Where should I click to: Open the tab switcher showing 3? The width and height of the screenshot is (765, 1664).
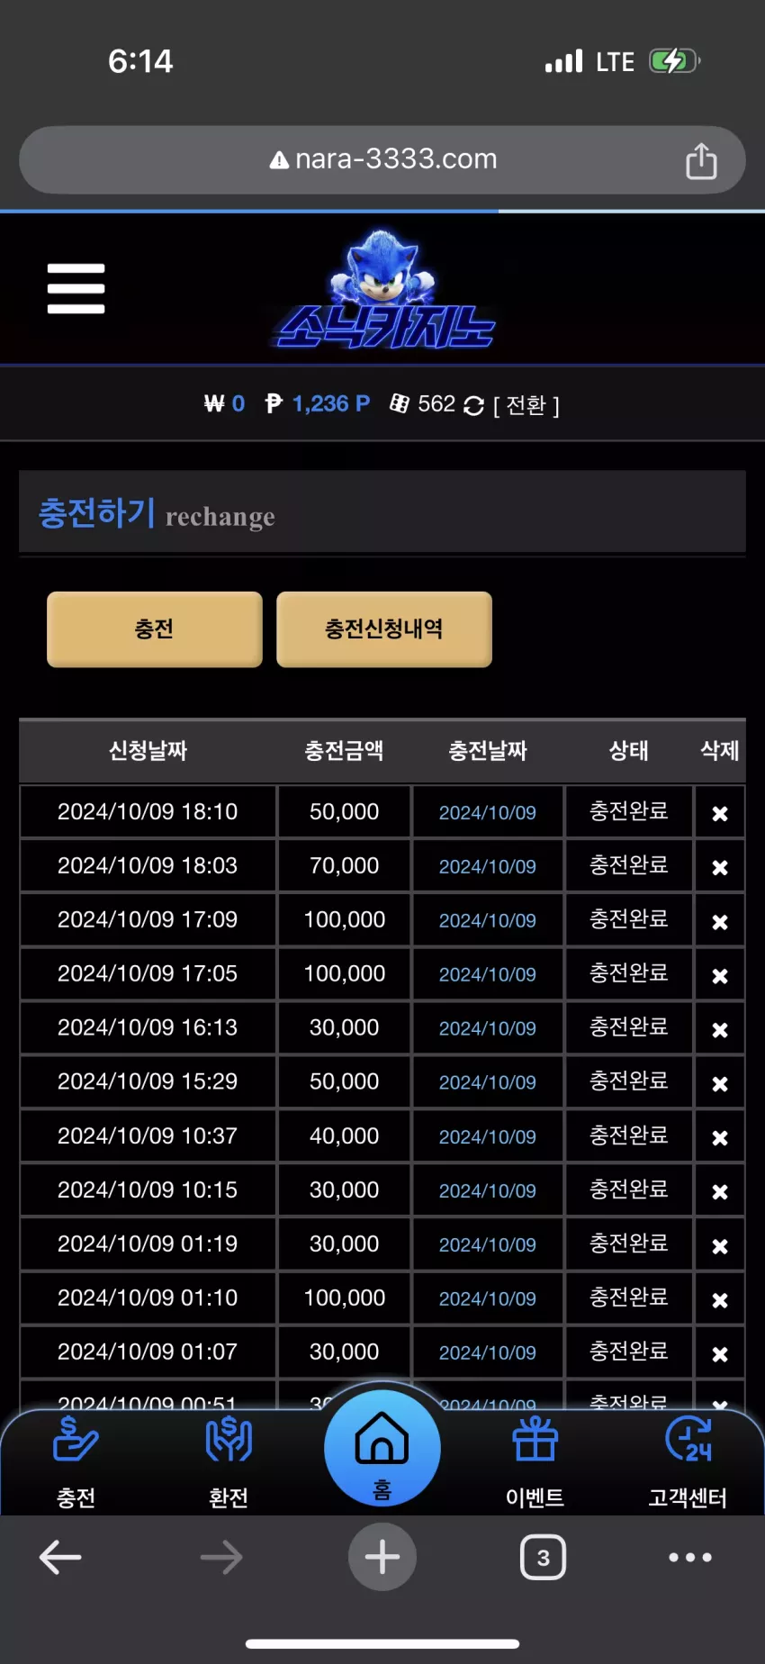pyautogui.click(x=543, y=1557)
